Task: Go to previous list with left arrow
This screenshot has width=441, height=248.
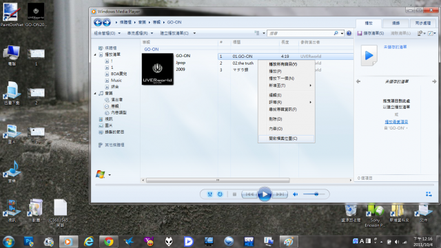Action: click(x=358, y=81)
